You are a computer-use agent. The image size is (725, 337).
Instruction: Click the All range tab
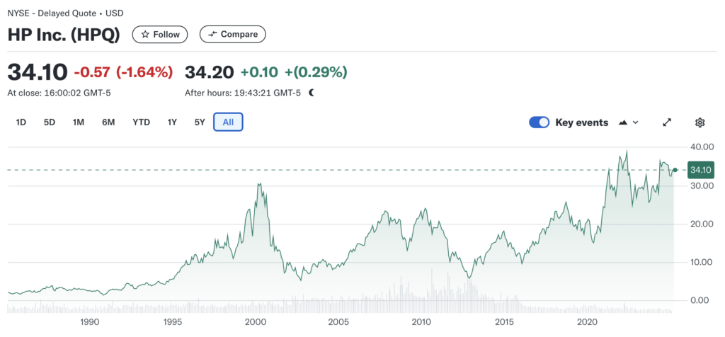(228, 122)
